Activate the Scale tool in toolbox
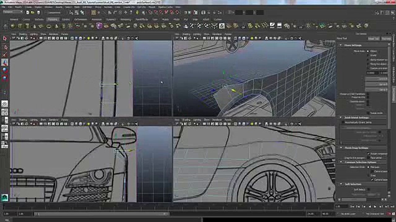 (x=5, y=78)
